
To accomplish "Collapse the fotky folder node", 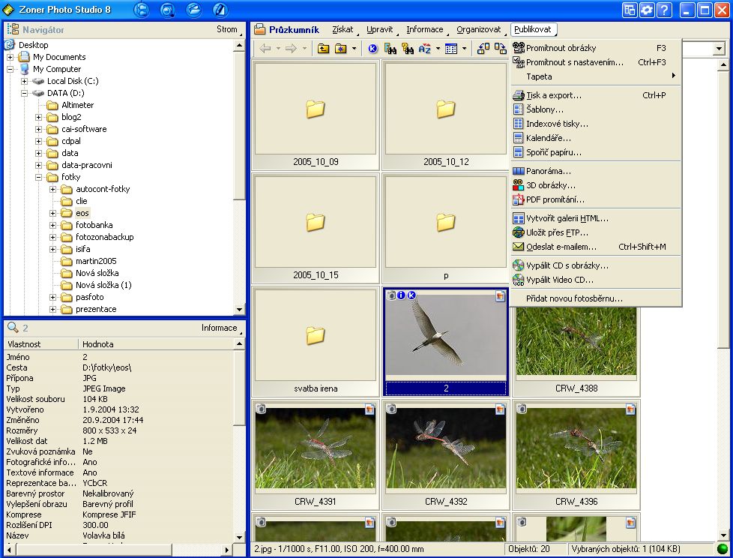I will tap(39, 177).
